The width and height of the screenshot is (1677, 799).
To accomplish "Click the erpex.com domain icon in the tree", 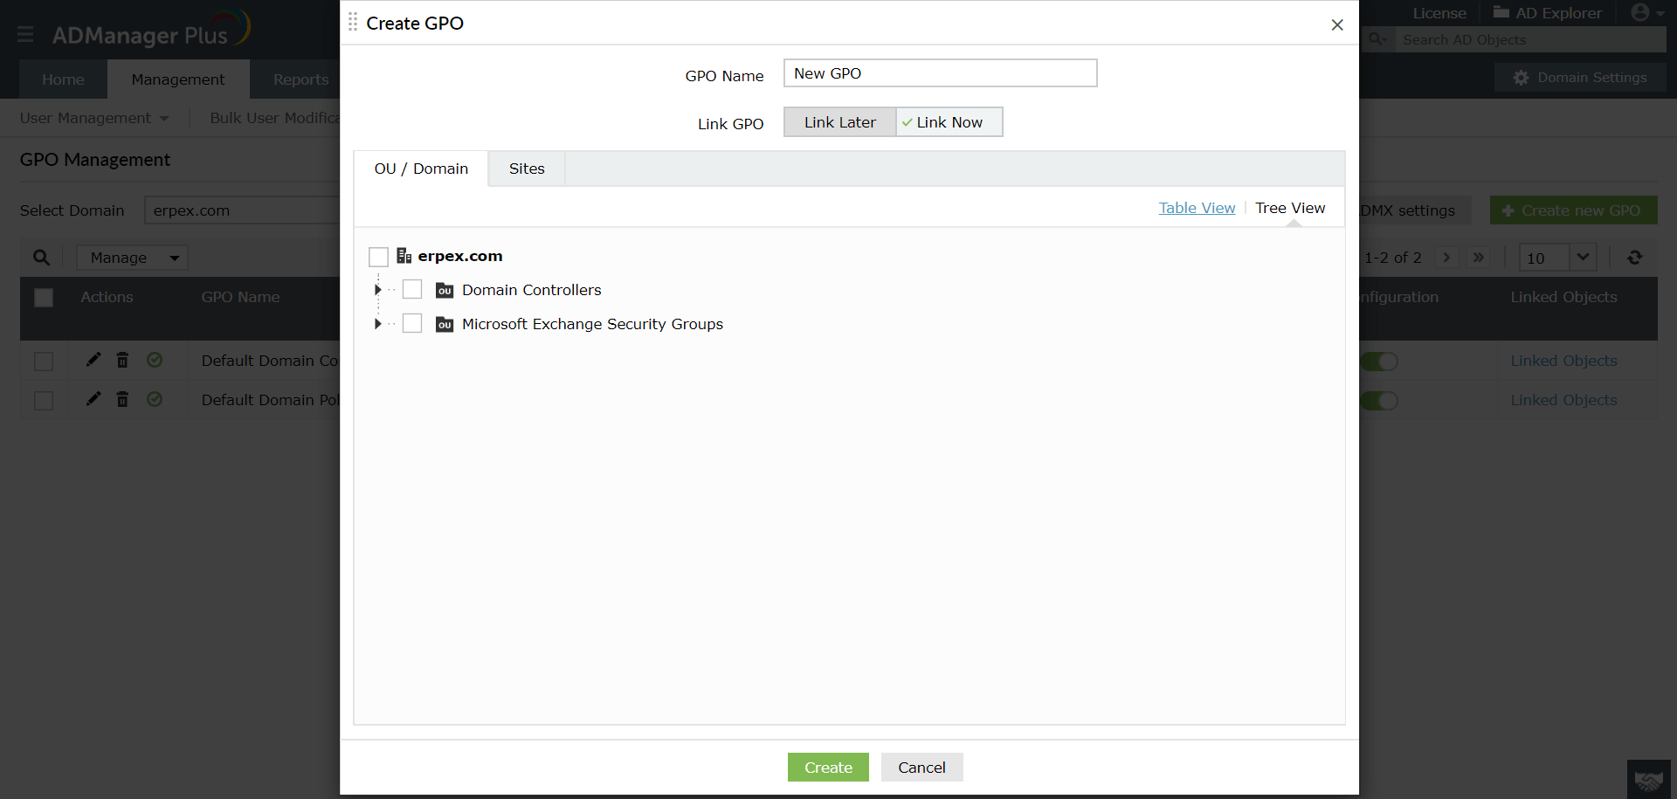I will [x=404, y=256].
